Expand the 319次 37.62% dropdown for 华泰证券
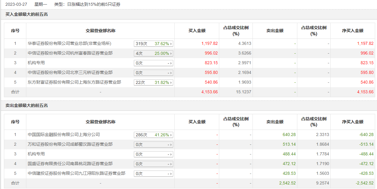377x189 pixels. [x=171, y=44]
